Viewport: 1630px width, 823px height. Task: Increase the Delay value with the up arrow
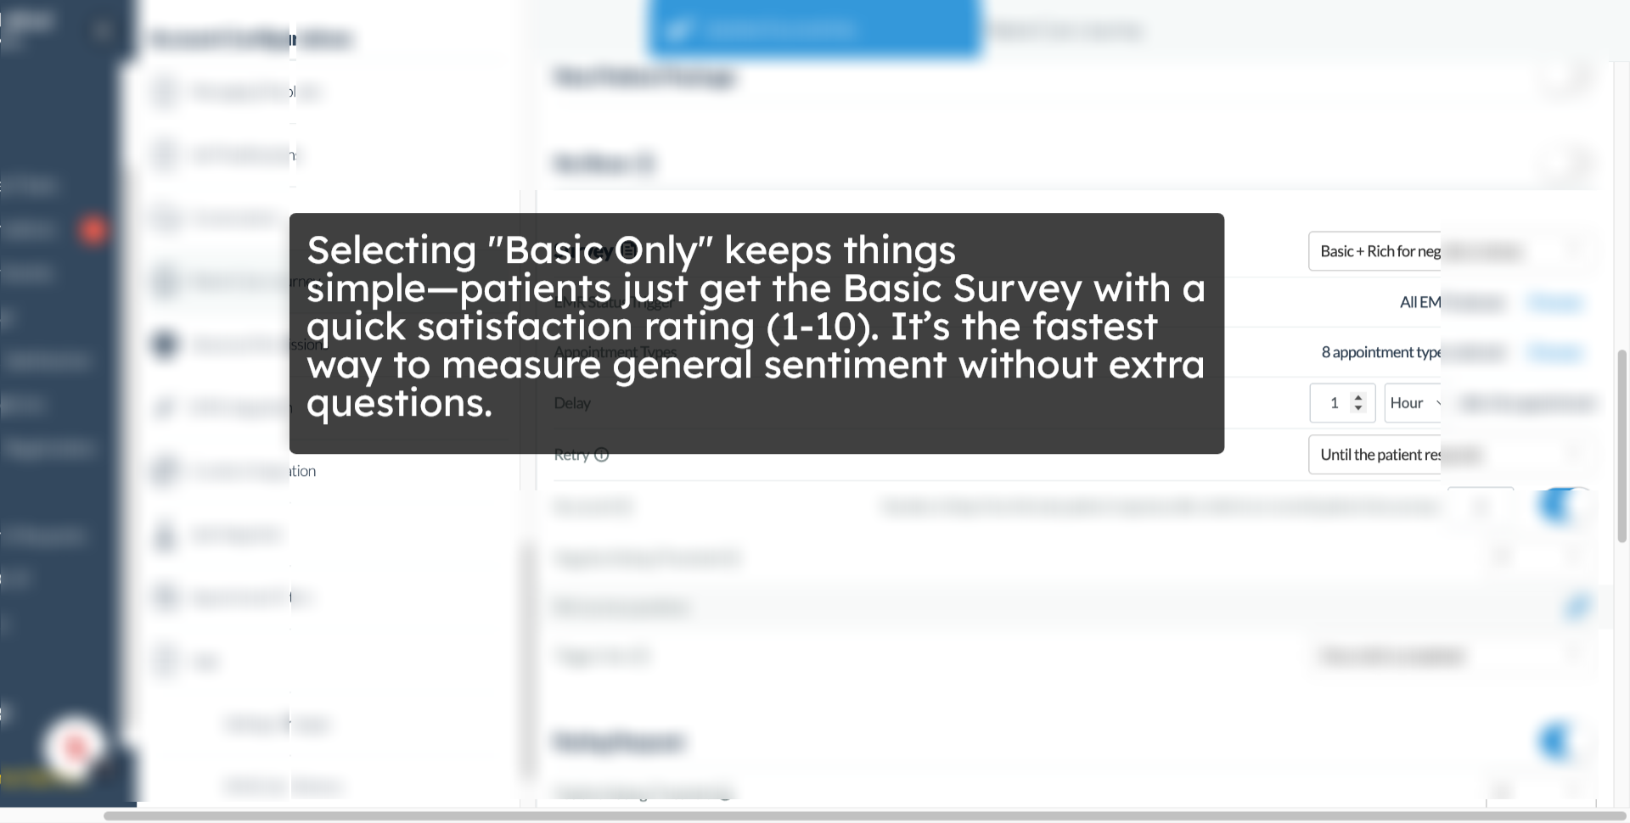pyautogui.click(x=1358, y=397)
